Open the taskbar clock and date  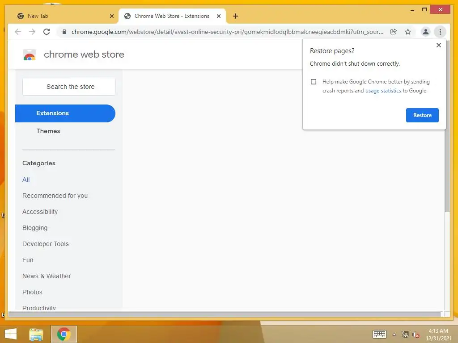click(438, 335)
